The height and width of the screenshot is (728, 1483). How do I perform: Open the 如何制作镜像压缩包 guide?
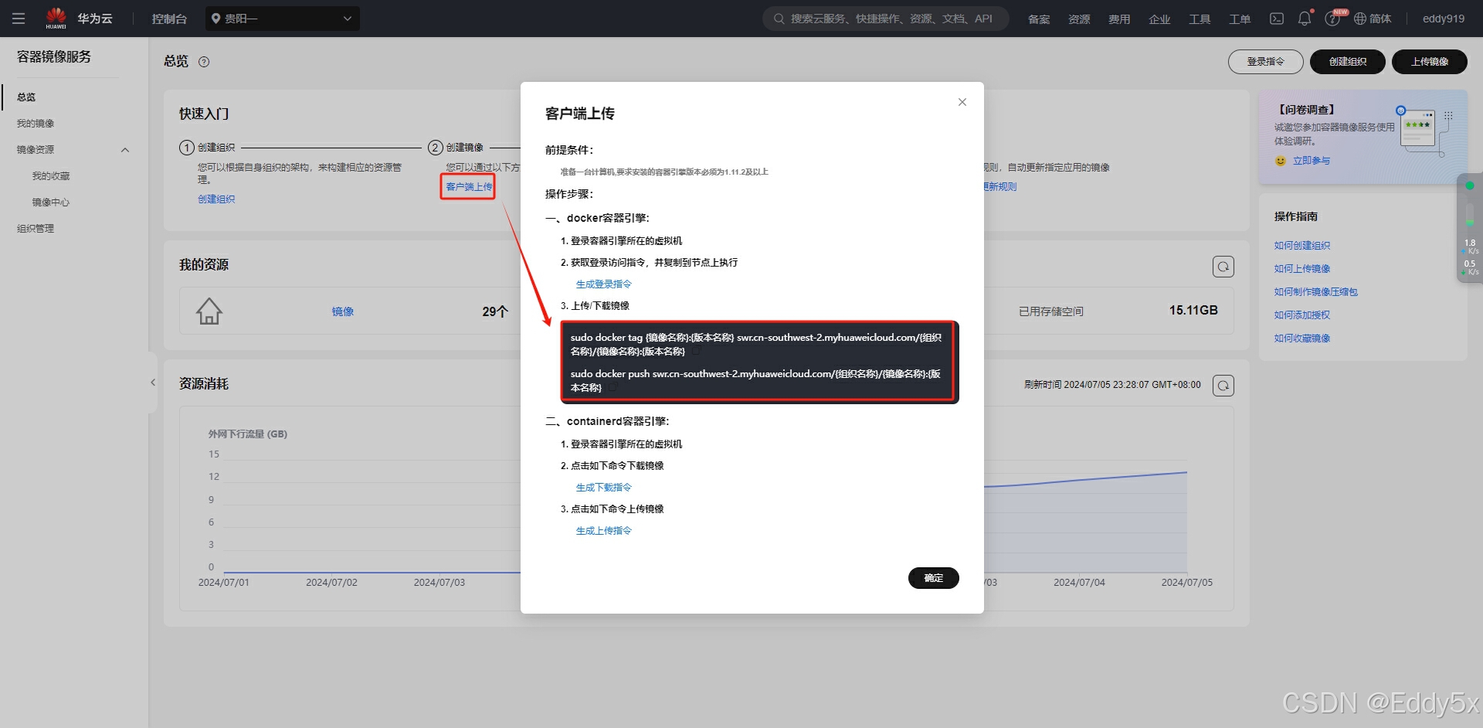pyautogui.click(x=1316, y=292)
